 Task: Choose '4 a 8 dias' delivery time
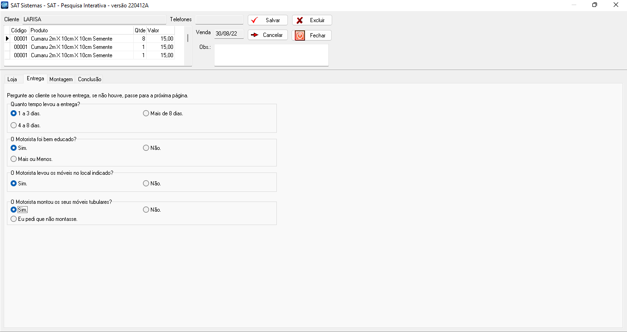click(x=14, y=125)
